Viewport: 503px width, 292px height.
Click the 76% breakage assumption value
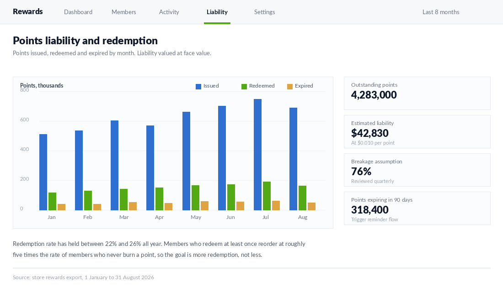pyautogui.click(x=361, y=171)
